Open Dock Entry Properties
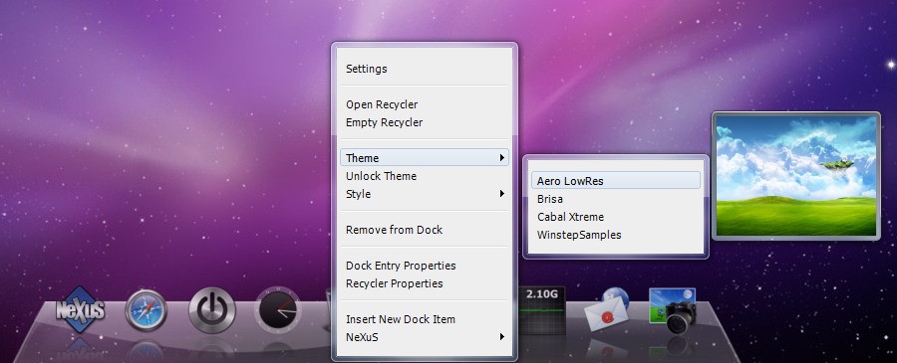897x363 pixels. point(424,266)
